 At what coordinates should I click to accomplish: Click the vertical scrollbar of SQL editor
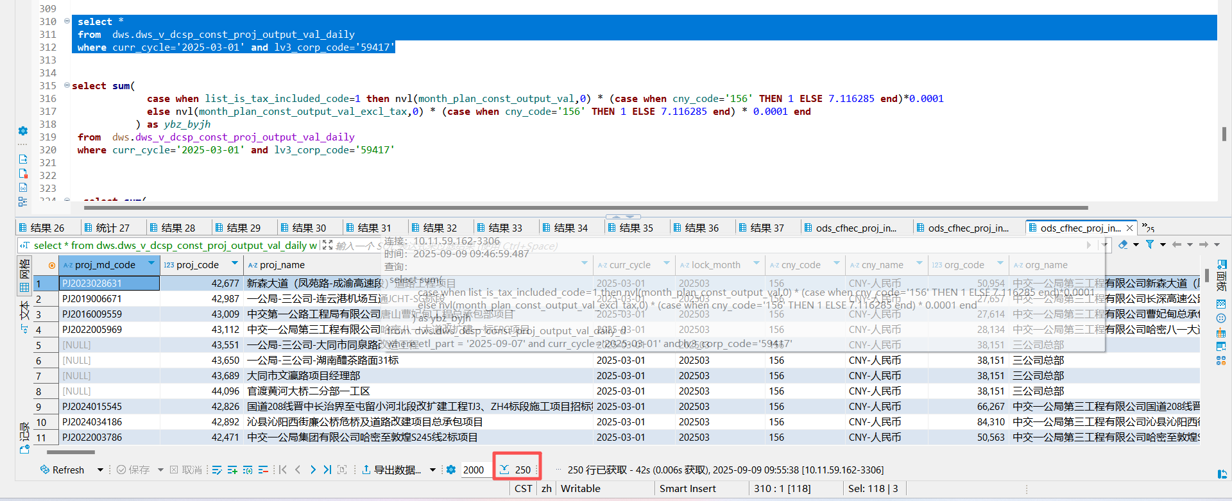click(1224, 133)
